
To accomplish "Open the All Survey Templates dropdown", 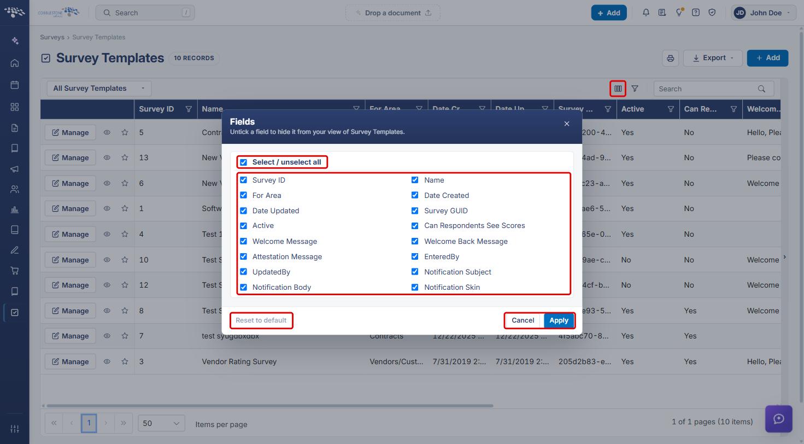I will pos(99,89).
